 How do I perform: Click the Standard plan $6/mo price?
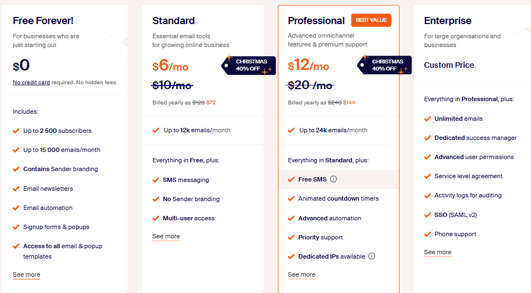pos(170,67)
